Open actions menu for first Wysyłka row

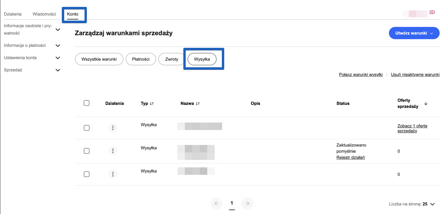click(113, 128)
